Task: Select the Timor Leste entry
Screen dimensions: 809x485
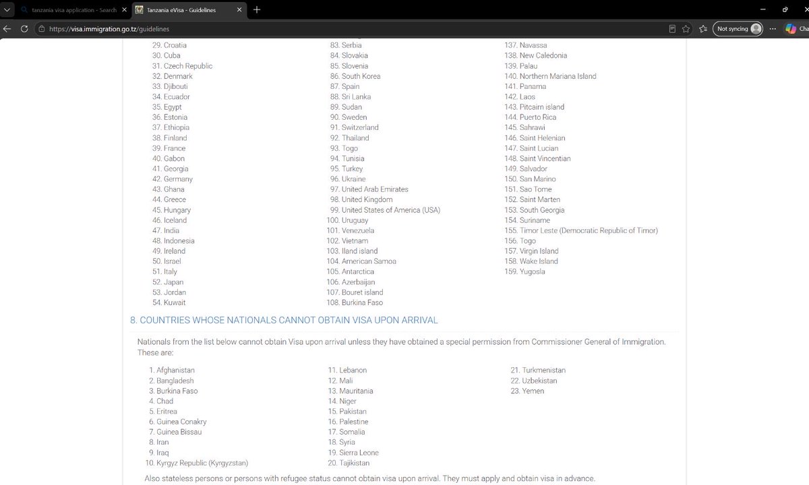Action: click(x=581, y=230)
